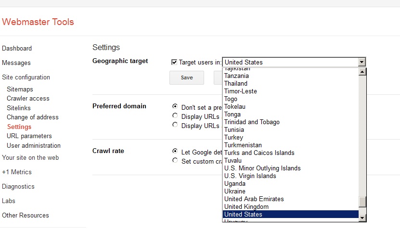Screen dimensions: 400x231
Task: Choose Timor-Leste from the country list
Action: tap(291, 91)
